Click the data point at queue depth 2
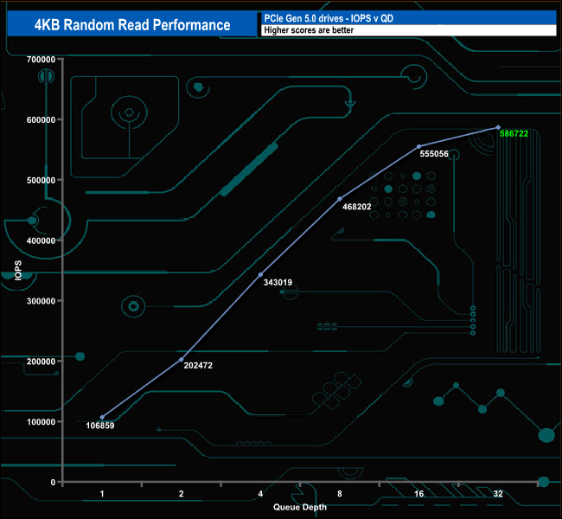The width and height of the screenshot is (562, 519). tap(181, 359)
